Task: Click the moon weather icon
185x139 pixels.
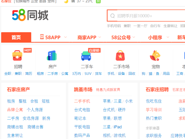Action: click(66, 2)
